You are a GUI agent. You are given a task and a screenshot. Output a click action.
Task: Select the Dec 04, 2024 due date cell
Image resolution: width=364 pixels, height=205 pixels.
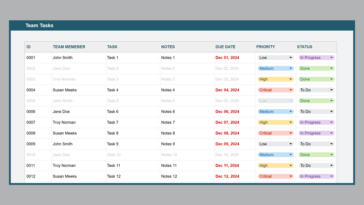(227, 90)
